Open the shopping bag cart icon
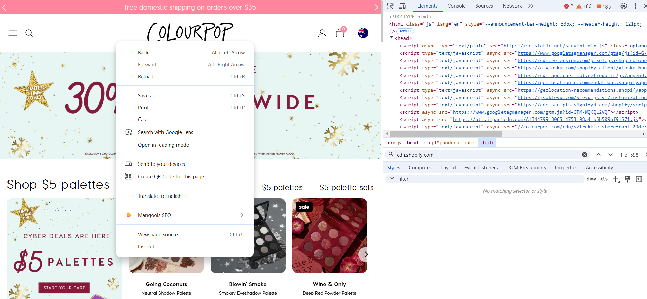The width and height of the screenshot is (647, 299). coord(340,33)
